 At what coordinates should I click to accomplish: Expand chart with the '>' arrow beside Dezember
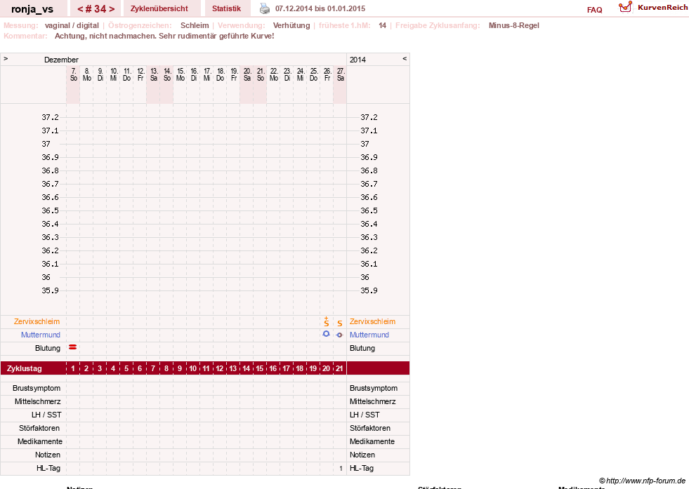[6, 58]
